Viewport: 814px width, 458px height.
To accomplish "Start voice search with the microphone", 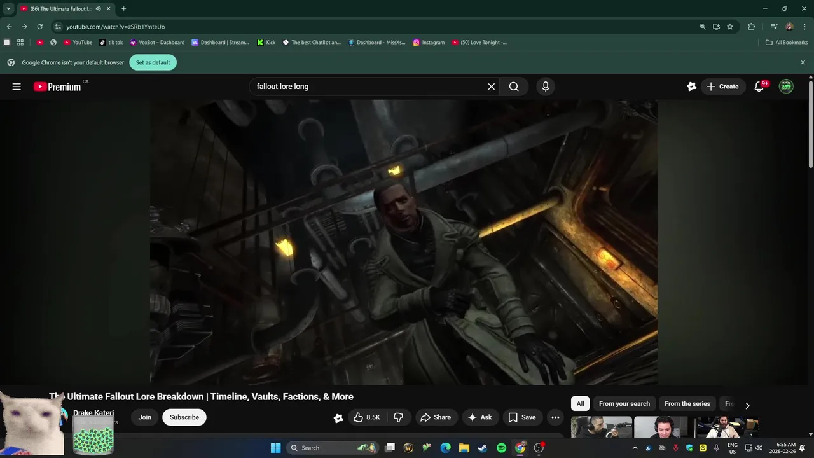I will (x=545, y=87).
